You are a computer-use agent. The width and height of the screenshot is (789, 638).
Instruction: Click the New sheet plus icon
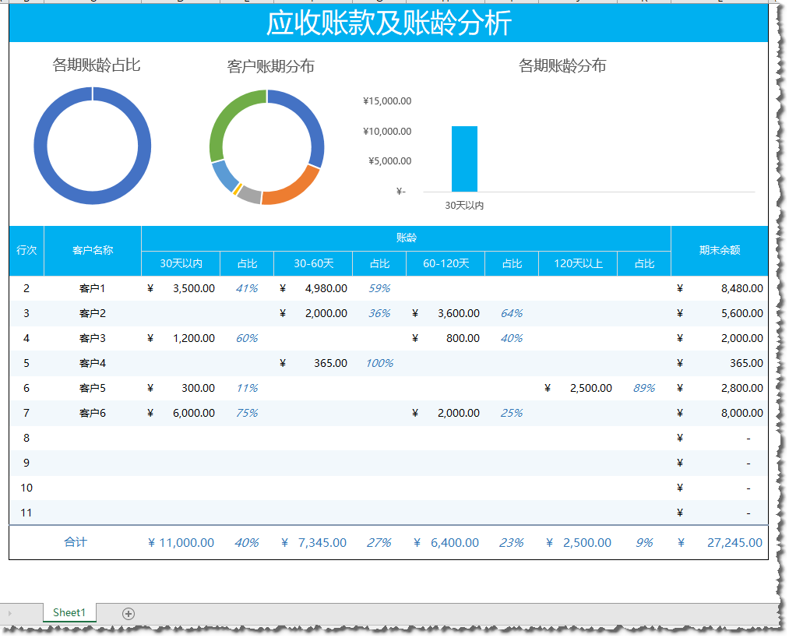point(129,613)
